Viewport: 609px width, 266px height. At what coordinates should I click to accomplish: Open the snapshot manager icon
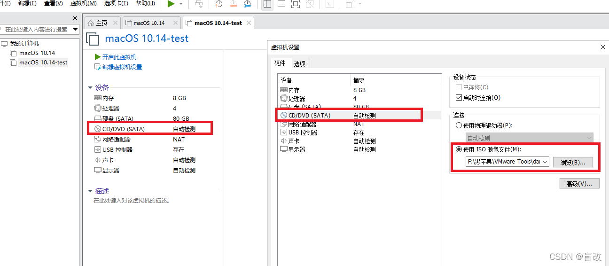[x=247, y=4]
